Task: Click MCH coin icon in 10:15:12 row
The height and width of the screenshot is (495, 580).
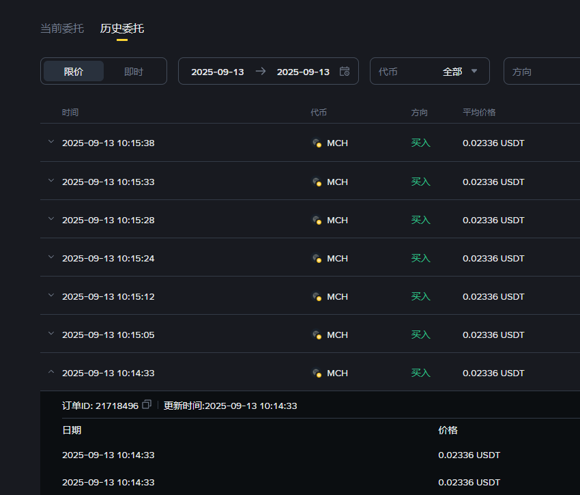Action: 317,296
